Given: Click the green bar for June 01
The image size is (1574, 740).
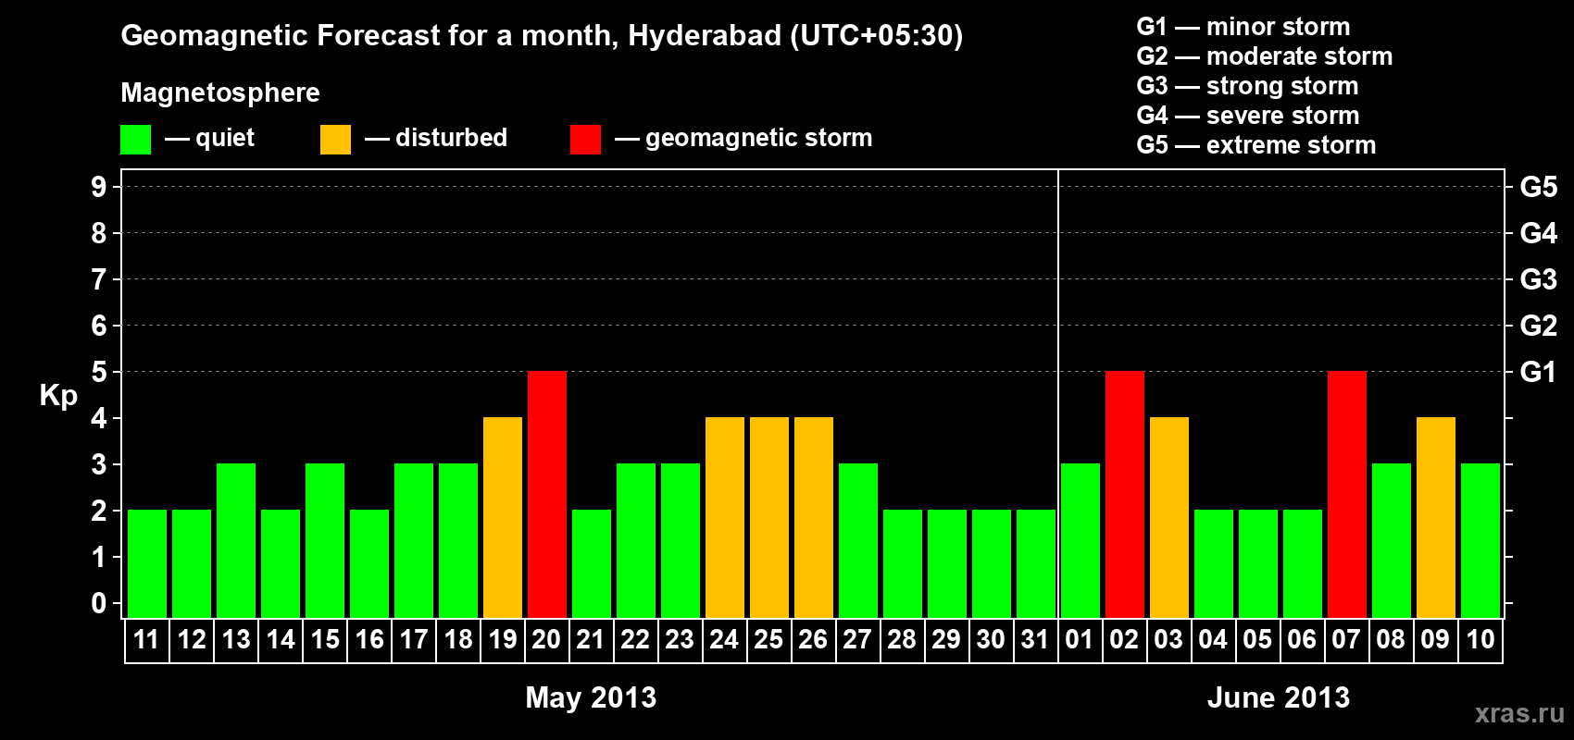Looking at the screenshot, I should [1081, 541].
